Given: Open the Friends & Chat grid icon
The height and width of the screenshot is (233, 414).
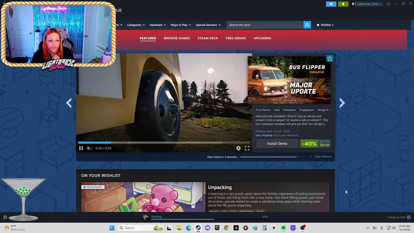Looking at the screenshot, I should (x=409, y=217).
